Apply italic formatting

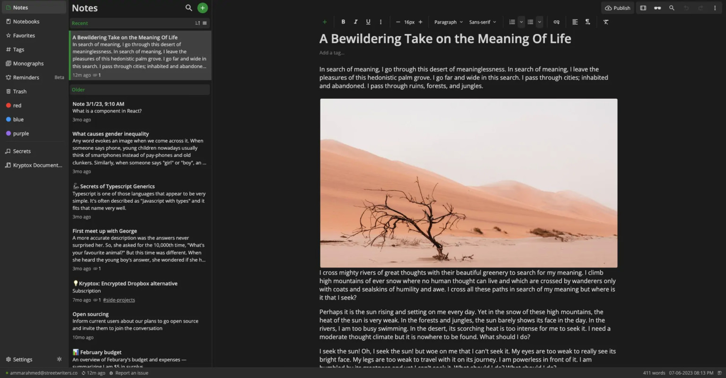click(355, 22)
